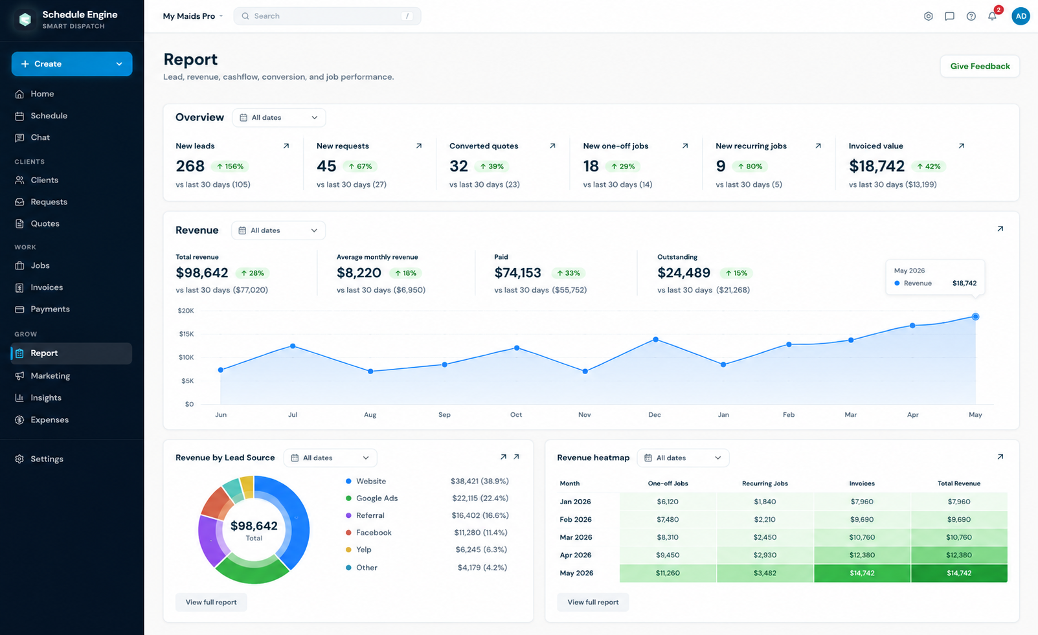Open the AD user avatar
The height and width of the screenshot is (635, 1038).
pos(1021,16)
